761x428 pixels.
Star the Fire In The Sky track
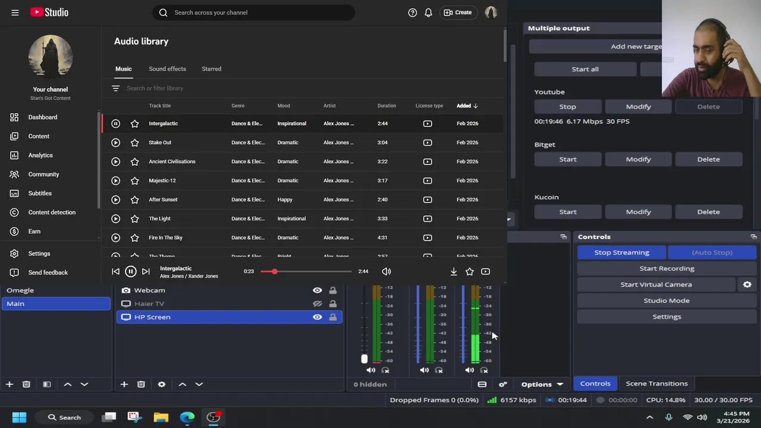(x=135, y=238)
